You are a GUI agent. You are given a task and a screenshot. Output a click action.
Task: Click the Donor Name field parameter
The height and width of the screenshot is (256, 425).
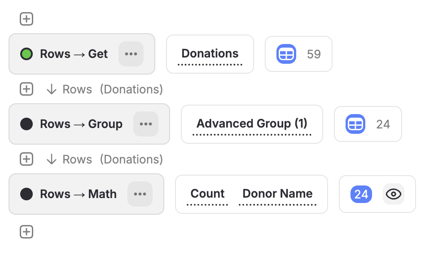point(277,194)
